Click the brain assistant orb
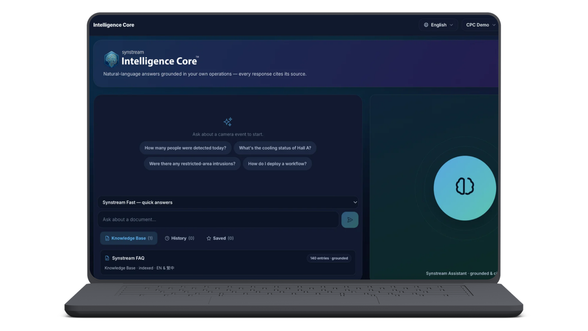This screenshot has height=331, width=588. pos(464,188)
